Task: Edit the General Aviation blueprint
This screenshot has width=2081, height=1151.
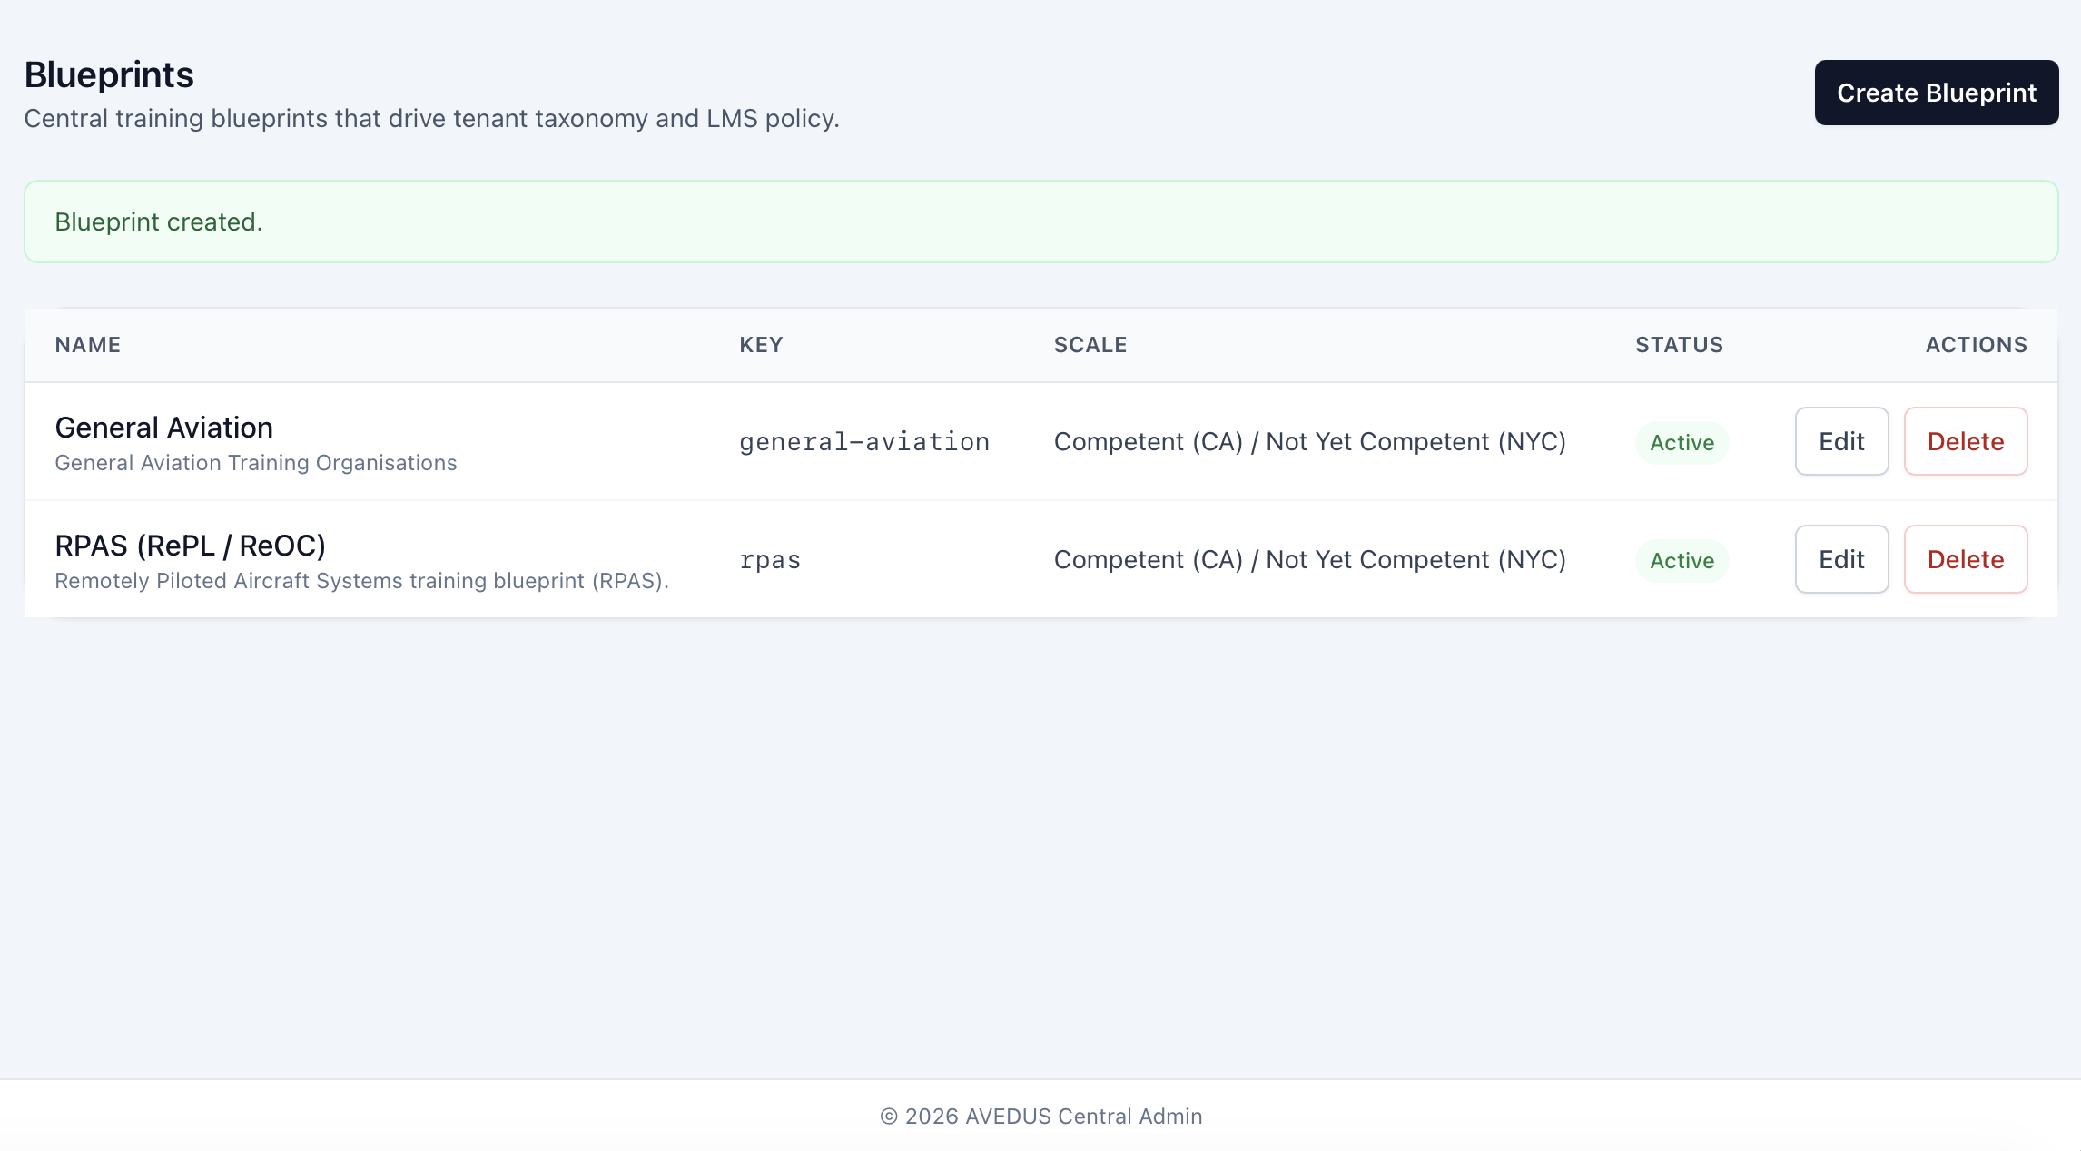Action: (1841, 441)
